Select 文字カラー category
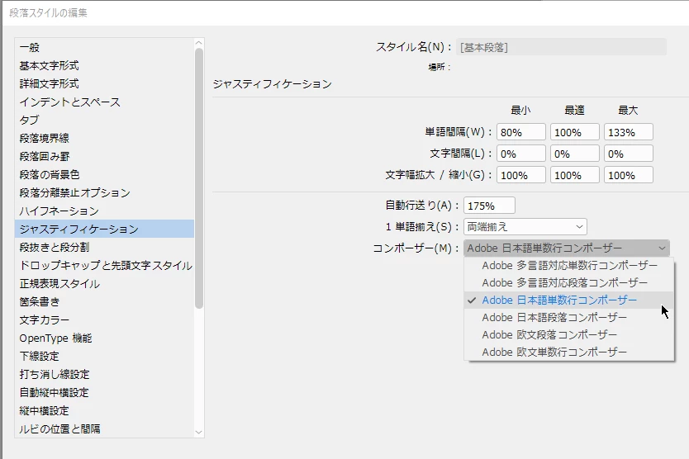689x459 pixels. point(104,319)
